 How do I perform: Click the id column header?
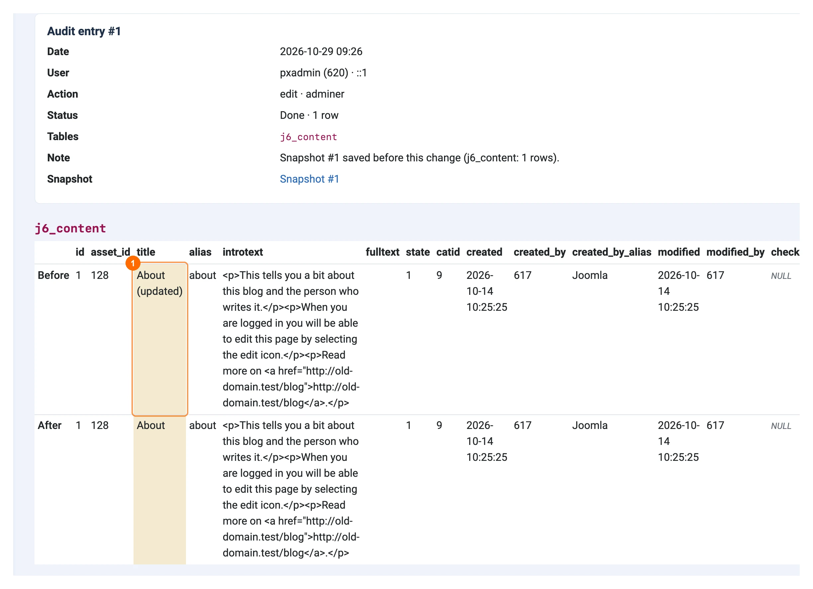pyautogui.click(x=80, y=252)
